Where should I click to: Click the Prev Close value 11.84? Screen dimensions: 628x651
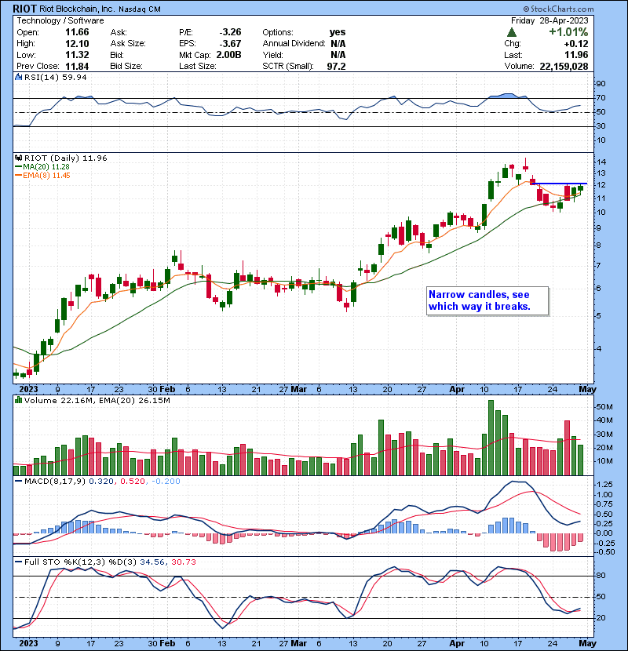(77, 66)
